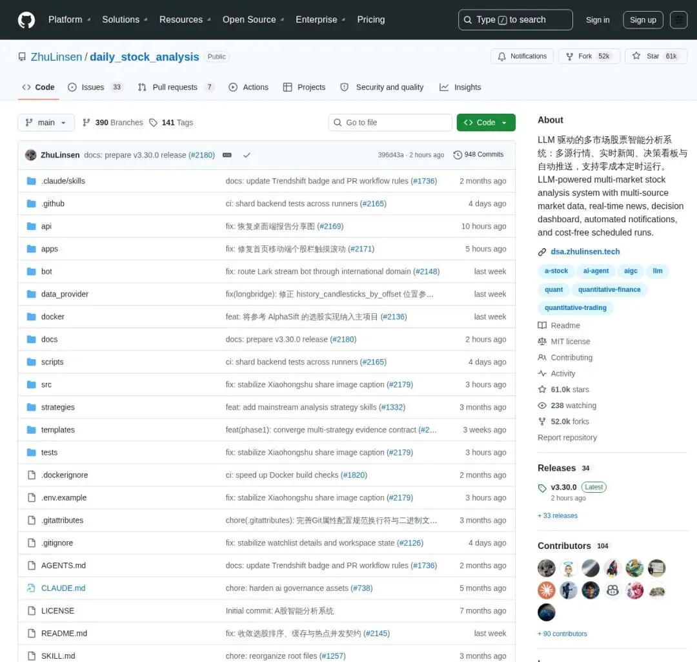697x662 pixels.
Task: Expand the Platform menu
Action: (x=69, y=20)
